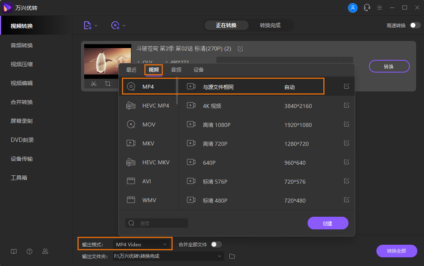
Task: Open customer support via the headset icon
Action: (x=367, y=7)
